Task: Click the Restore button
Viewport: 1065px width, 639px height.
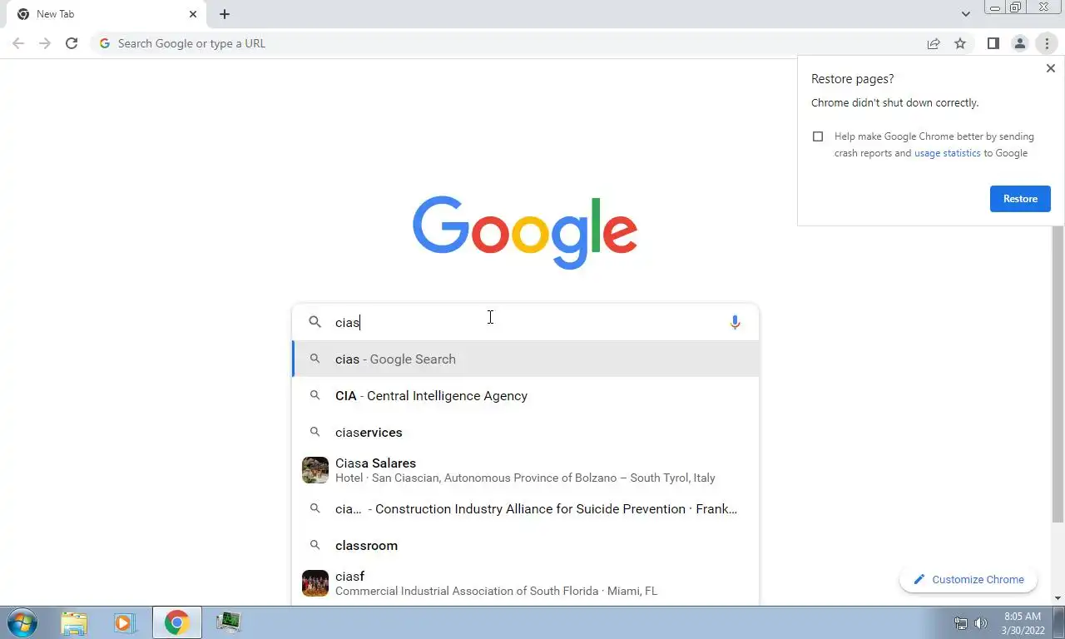Action: (x=1020, y=199)
